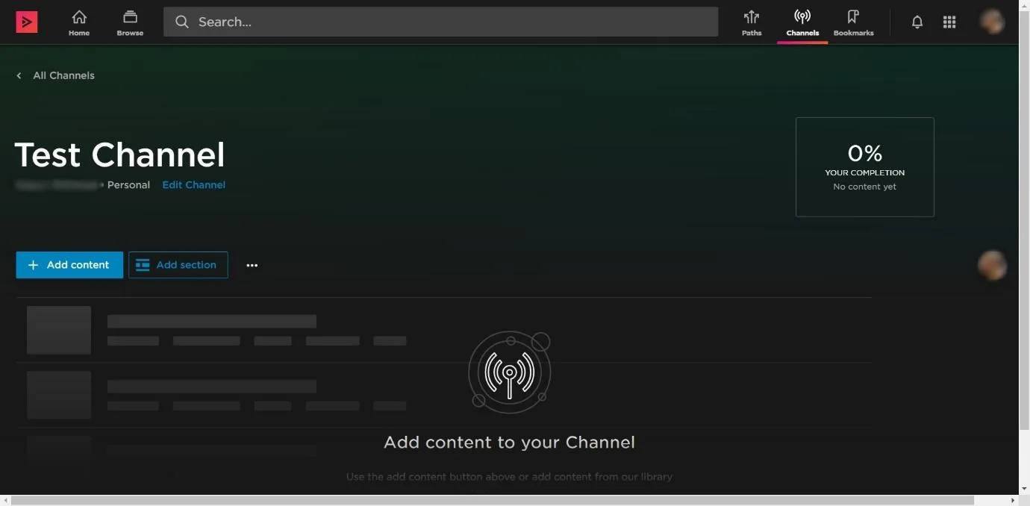
Task: Click the Add section button
Action: pyautogui.click(x=178, y=265)
